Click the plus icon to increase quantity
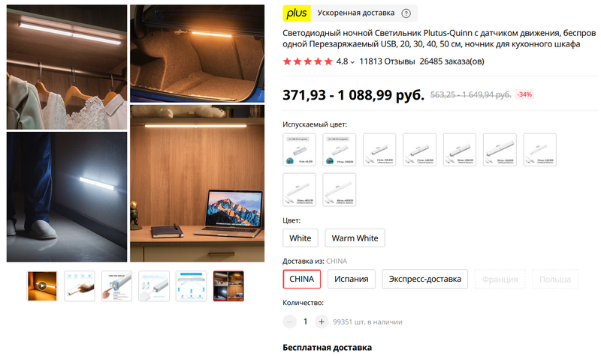 (322, 322)
